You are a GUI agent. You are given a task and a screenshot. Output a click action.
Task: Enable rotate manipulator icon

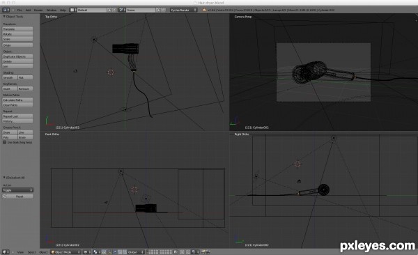[120, 252]
